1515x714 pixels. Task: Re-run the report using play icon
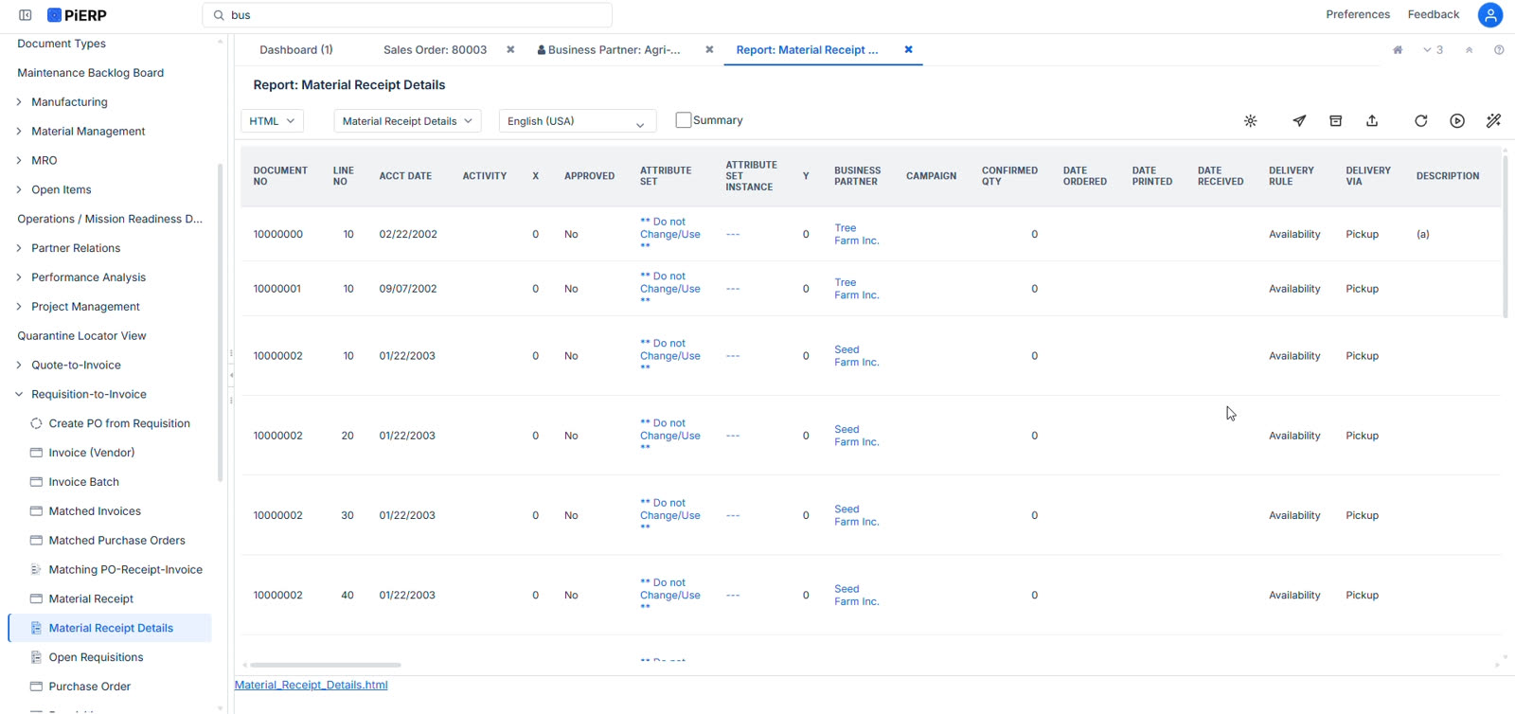(x=1457, y=121)
